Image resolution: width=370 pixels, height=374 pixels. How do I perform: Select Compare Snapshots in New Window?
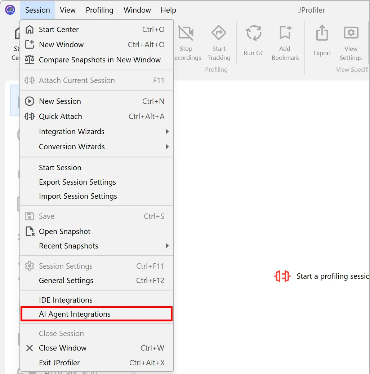tap(97, 60)
